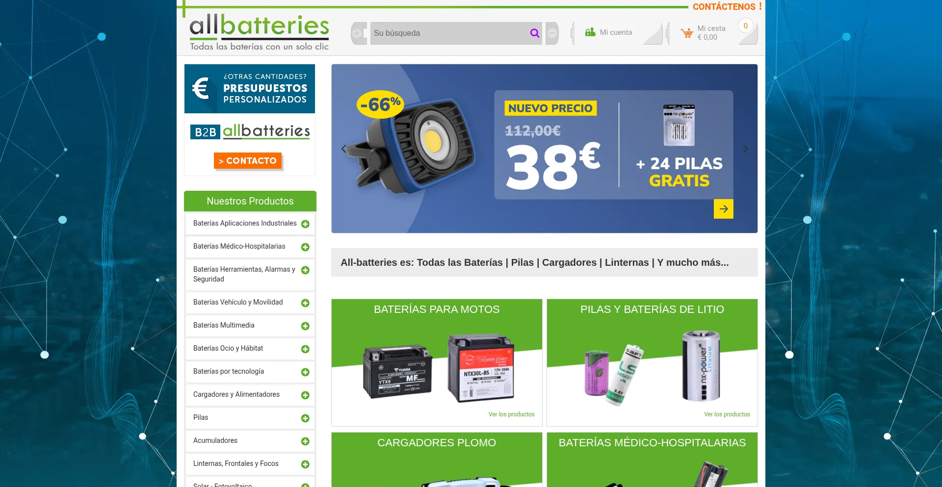Go to the previous banner slide
Image resolution: width=942 pixels, height=487 pixels.
[343, 149]
